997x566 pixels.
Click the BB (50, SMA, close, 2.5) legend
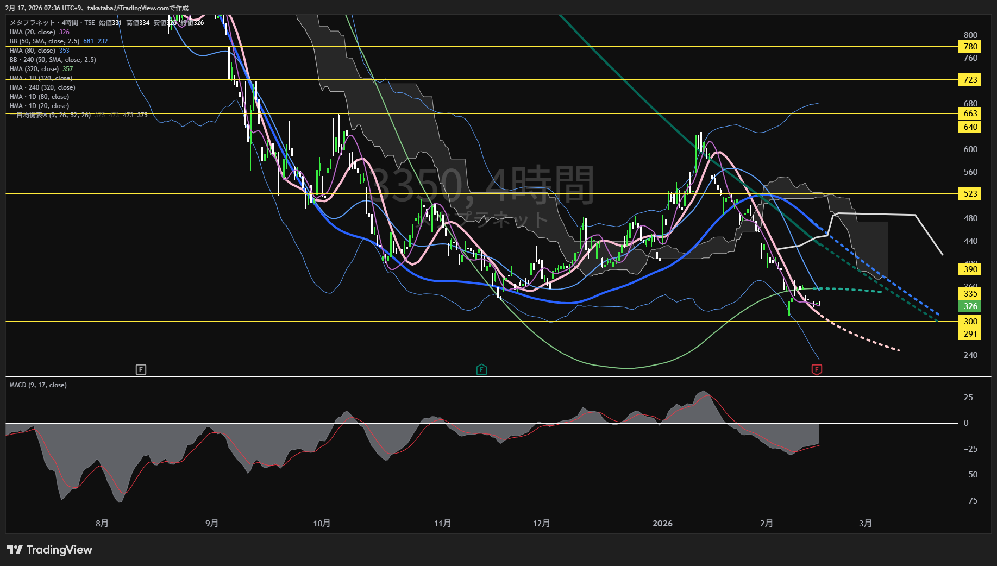tap(45, 41)
